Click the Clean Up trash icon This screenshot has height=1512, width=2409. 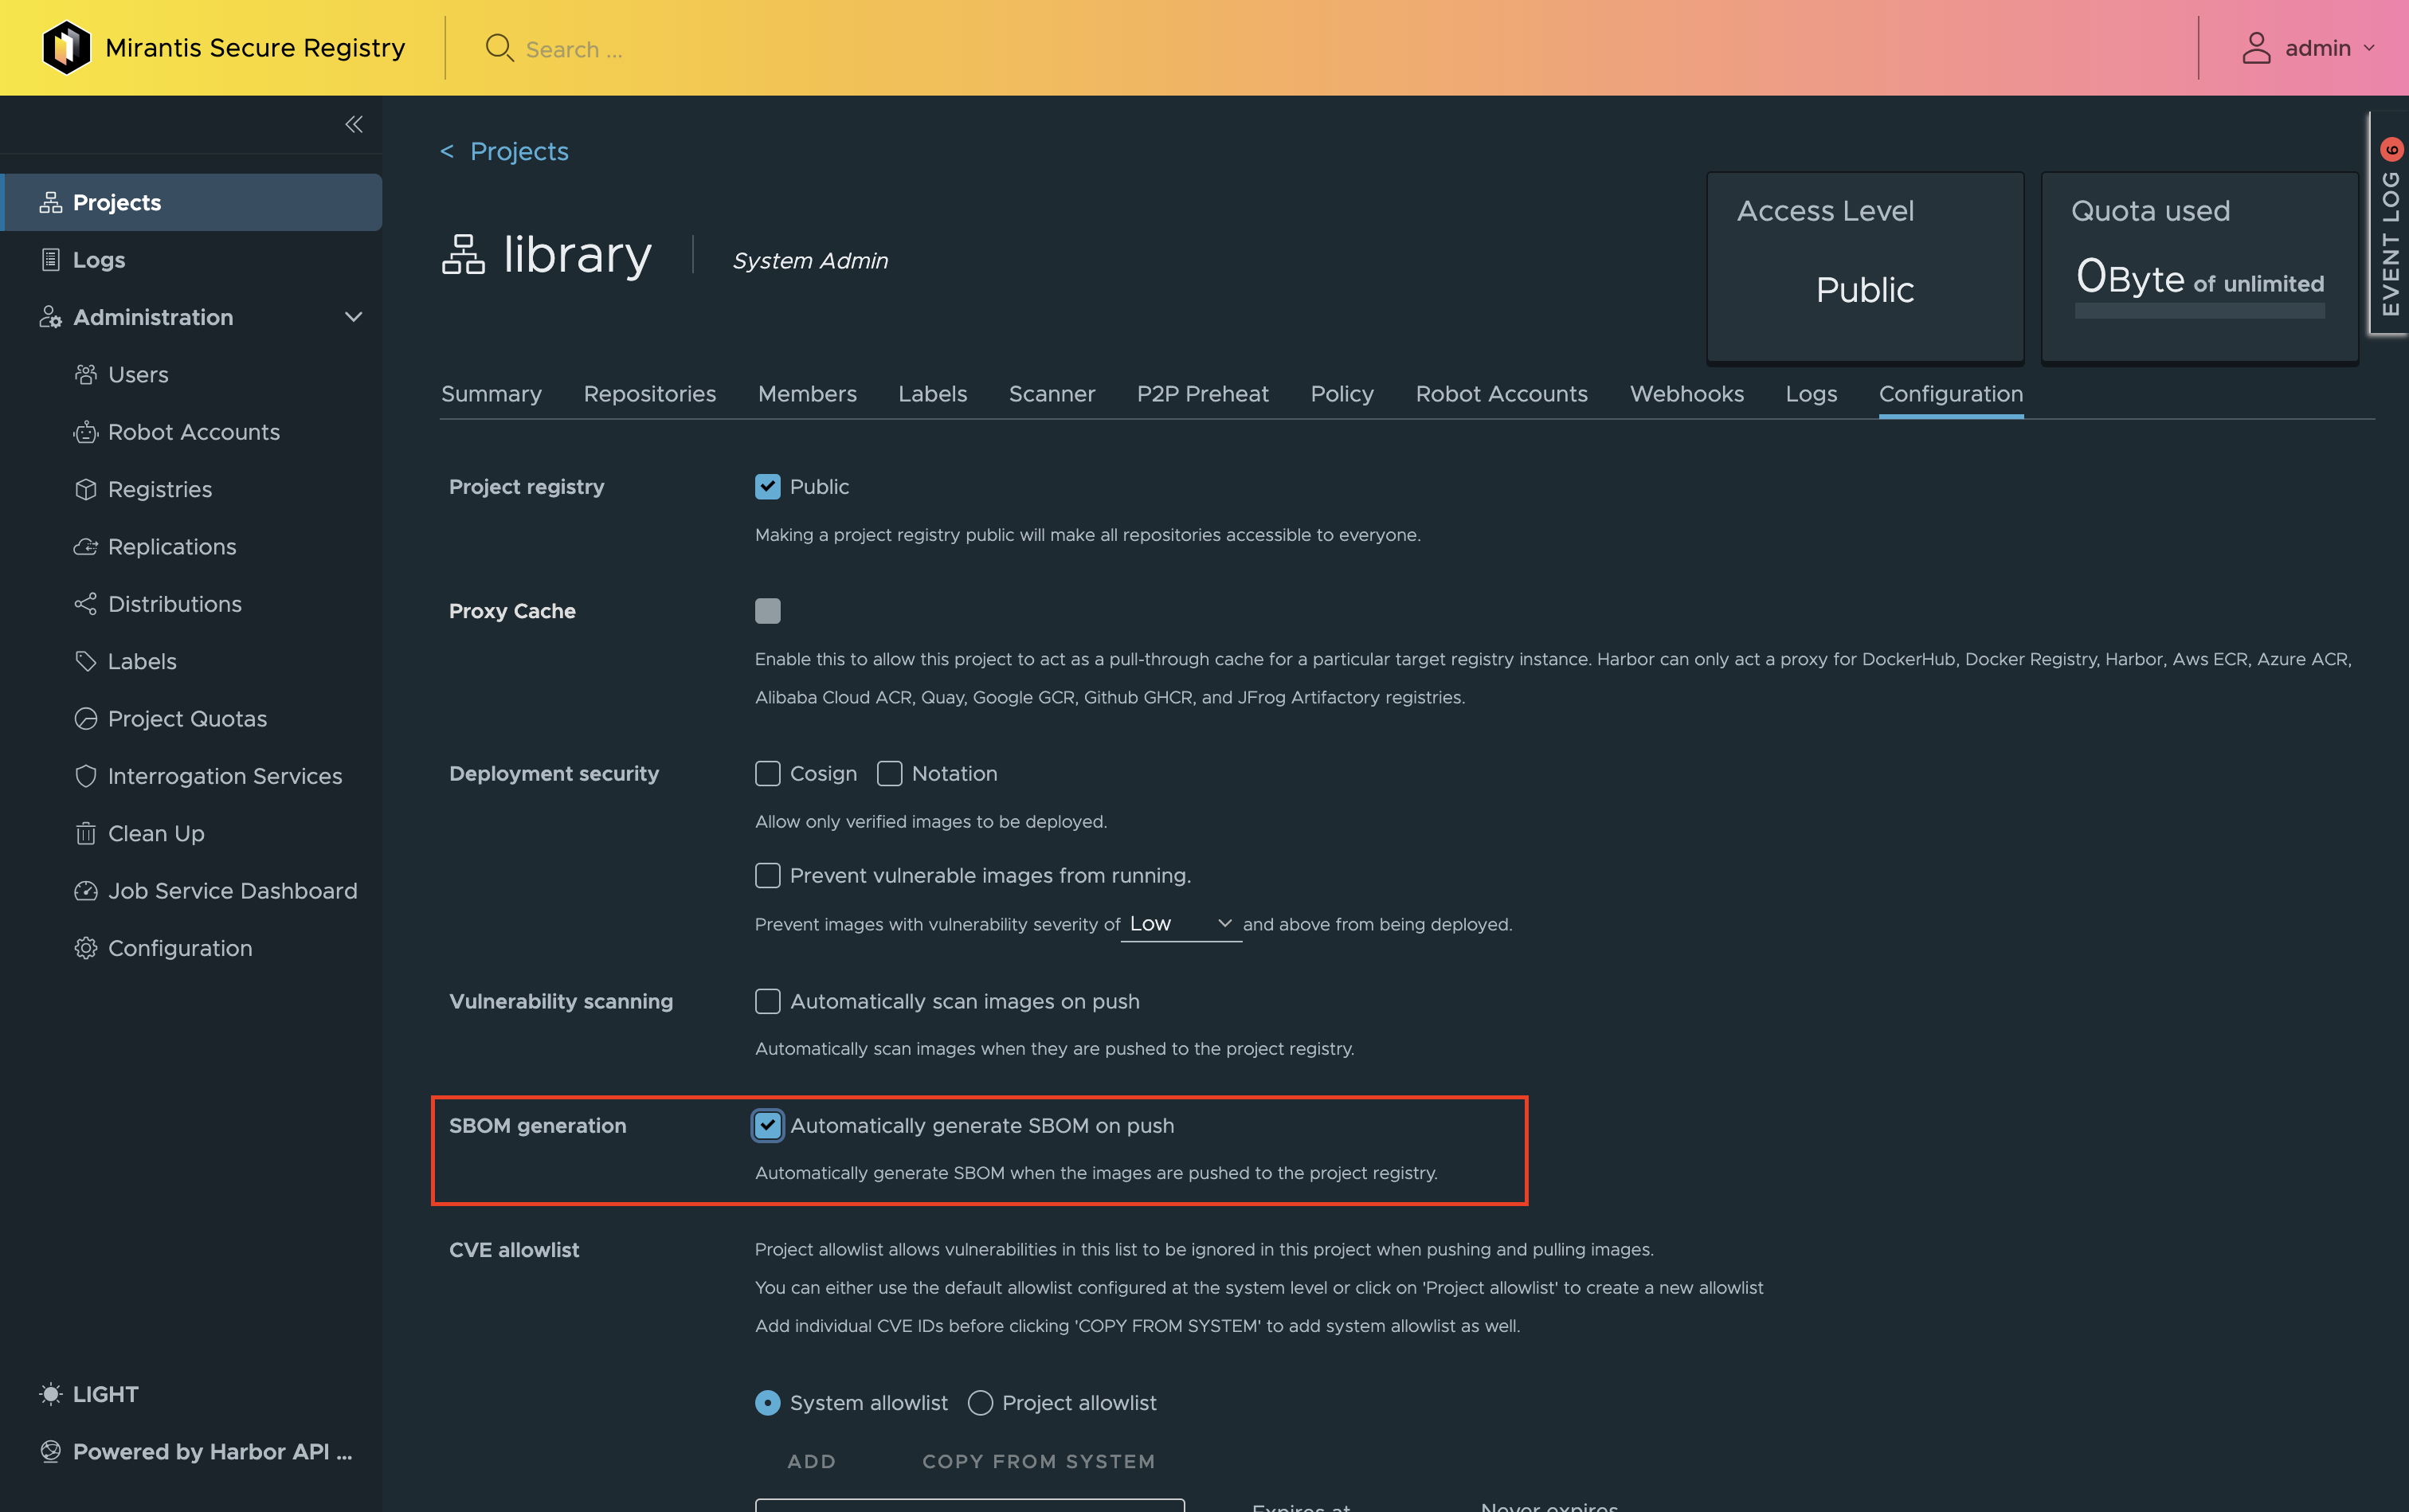click(x=86, y=833)
